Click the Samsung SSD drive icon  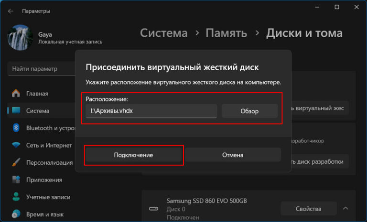tap(154, 209)
